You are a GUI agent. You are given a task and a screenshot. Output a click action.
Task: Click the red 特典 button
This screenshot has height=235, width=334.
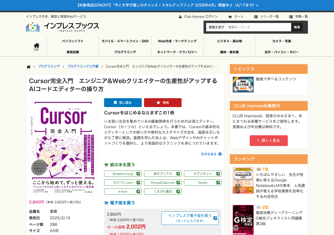(x=163, y=103)
